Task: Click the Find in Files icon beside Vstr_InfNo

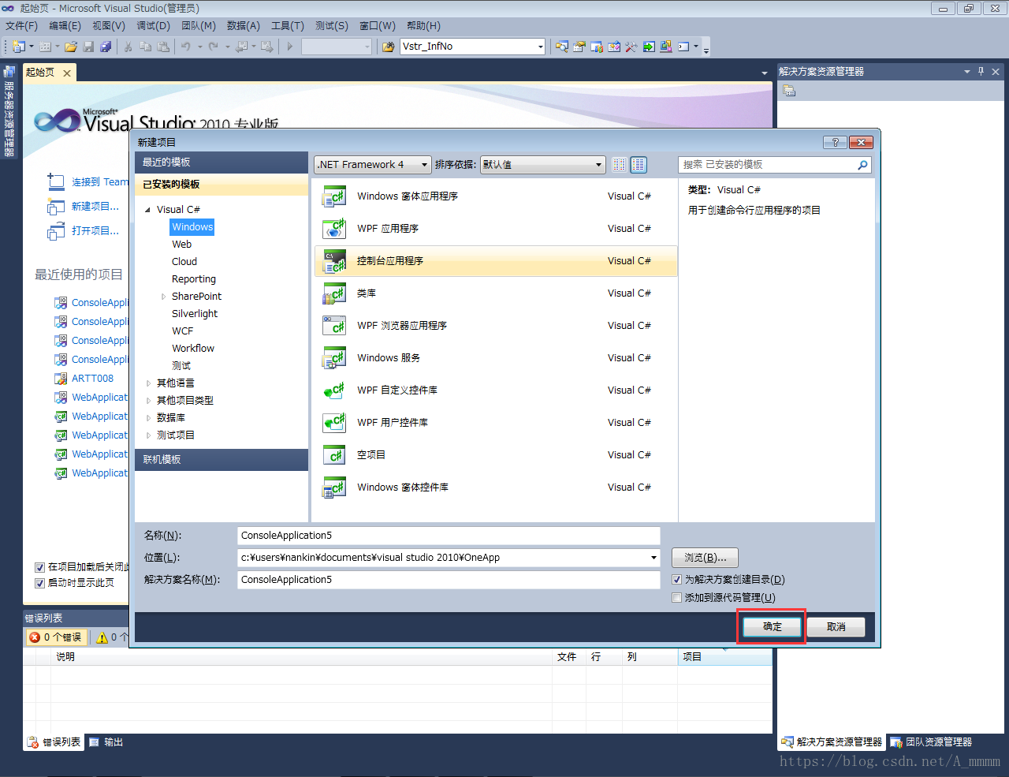Action: [x=388, y=47]
